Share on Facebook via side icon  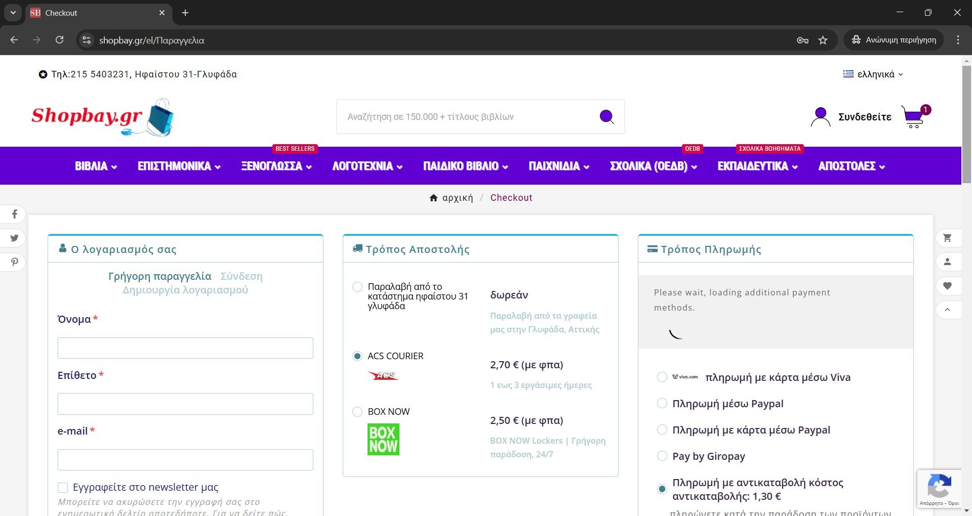point(14,214)
